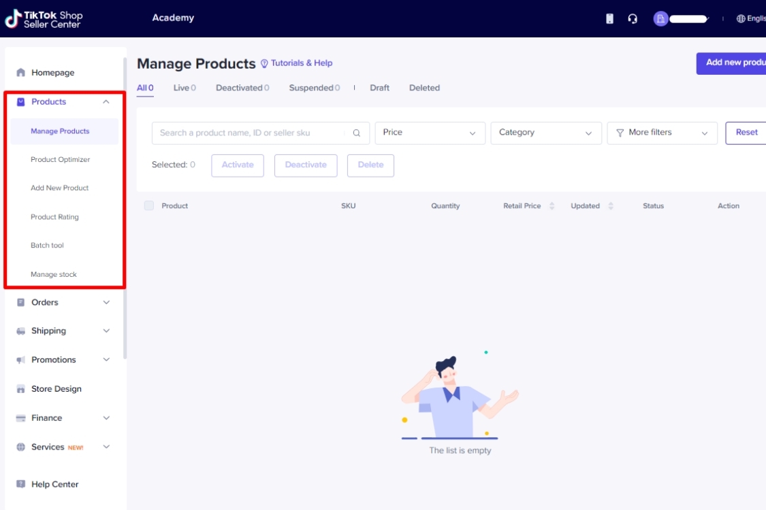766x510 pixels.
Task: Click the Action column header
Action: coord(729,206)
